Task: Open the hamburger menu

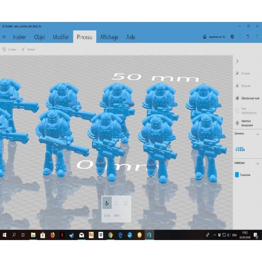Action: 4,37
